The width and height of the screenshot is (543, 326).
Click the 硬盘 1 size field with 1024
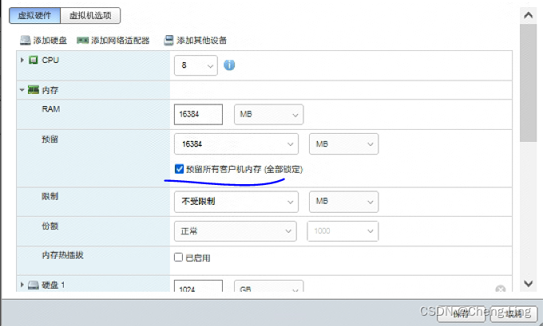pyautogui.click(x=198, y=286)
